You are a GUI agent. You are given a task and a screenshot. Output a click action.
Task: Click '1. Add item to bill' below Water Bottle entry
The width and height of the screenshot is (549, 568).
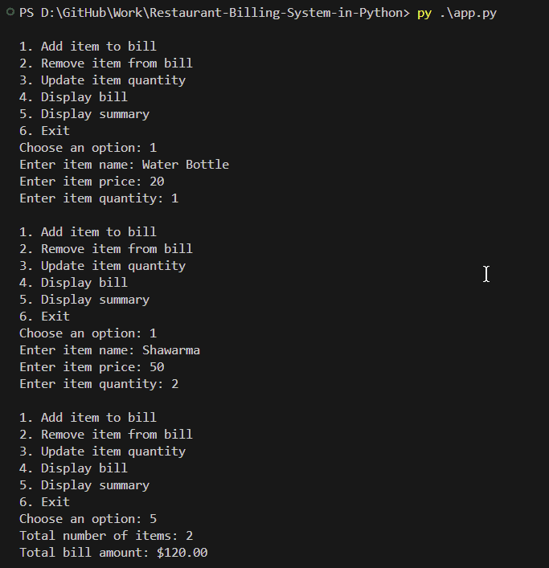coord(88,232)
